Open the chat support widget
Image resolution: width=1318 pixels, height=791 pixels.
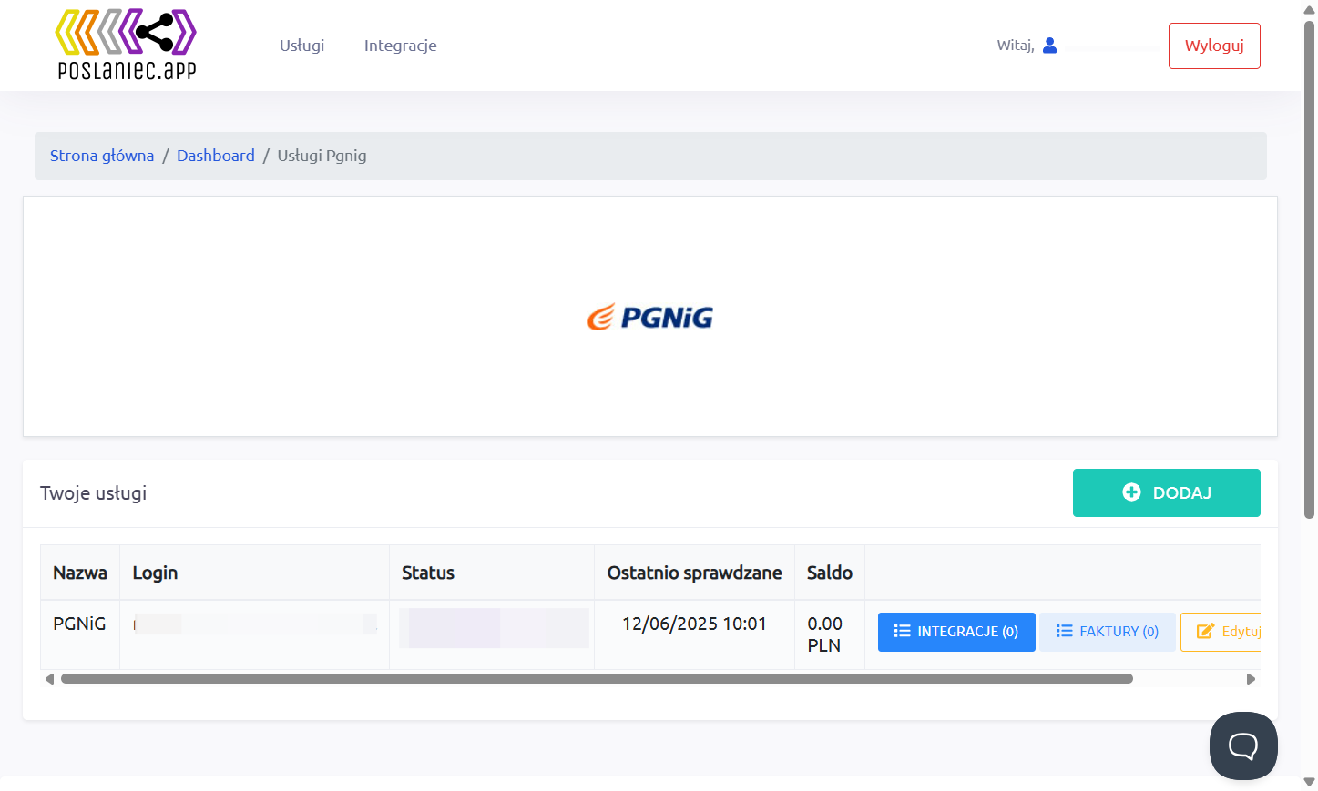click(1243, 745)
